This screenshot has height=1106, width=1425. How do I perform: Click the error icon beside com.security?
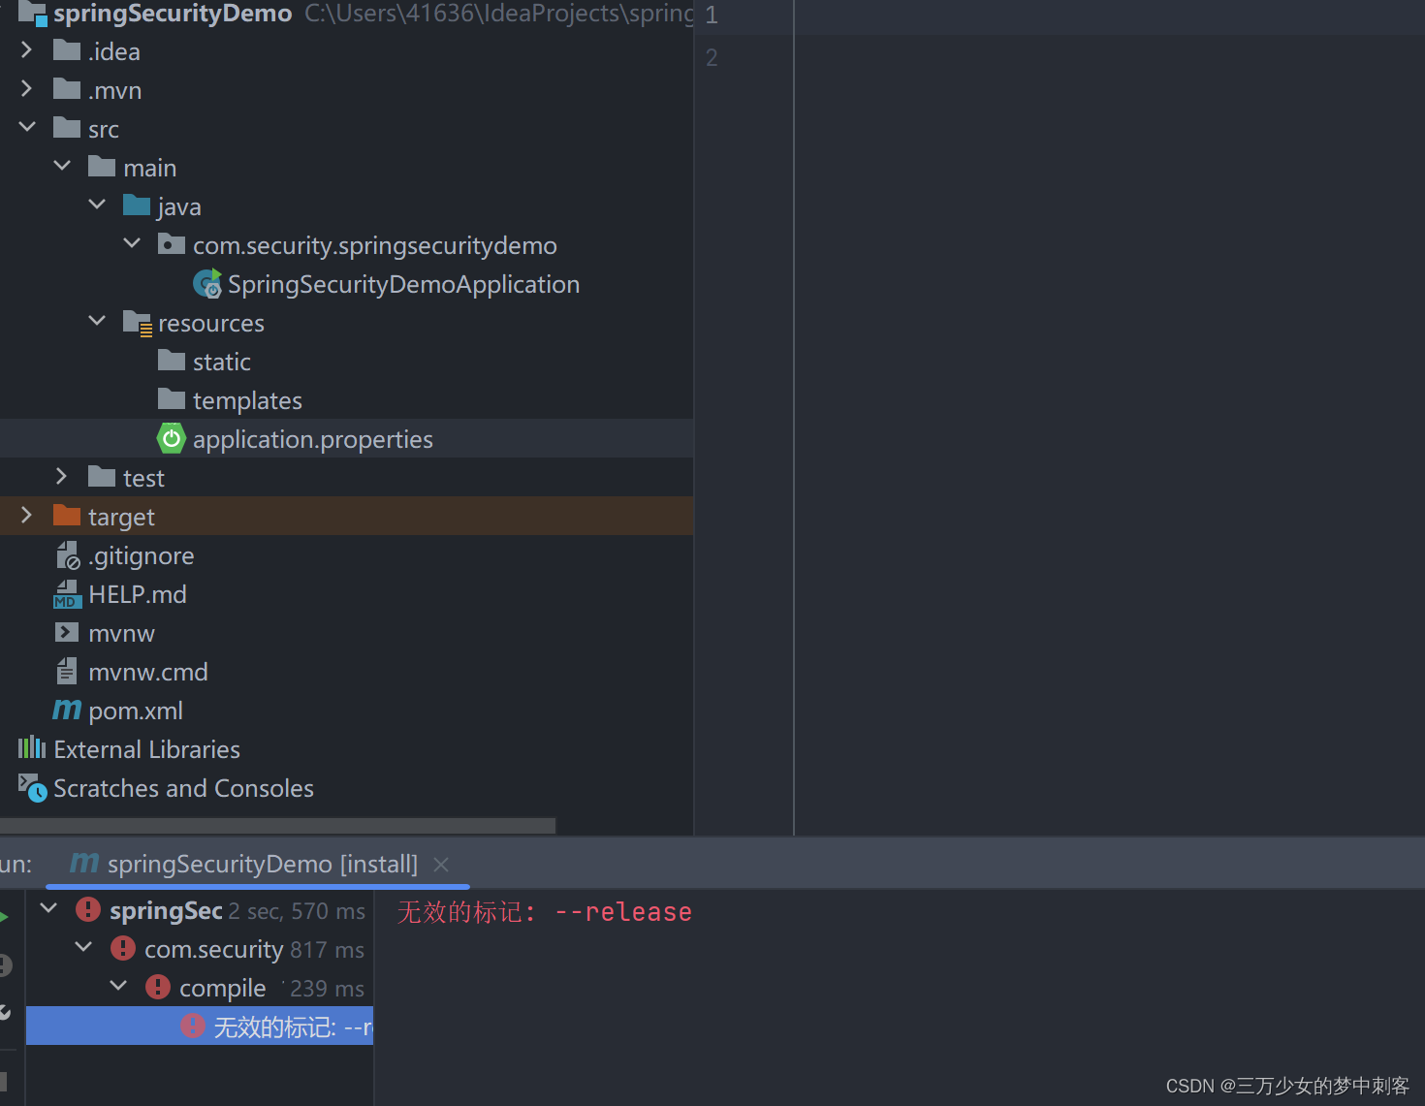coord(123,948)
